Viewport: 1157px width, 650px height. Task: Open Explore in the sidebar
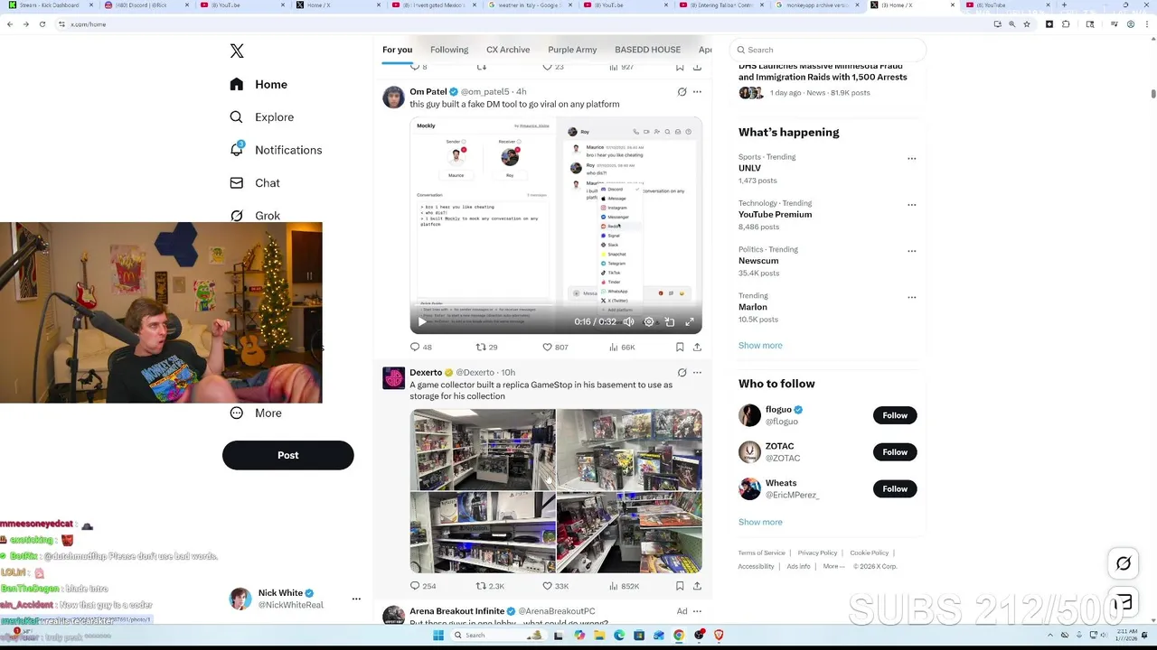click(x=261, y=117)
